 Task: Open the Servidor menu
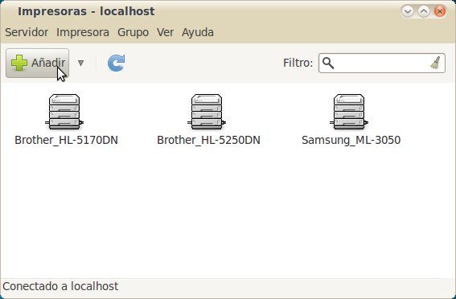click(27, 32)
